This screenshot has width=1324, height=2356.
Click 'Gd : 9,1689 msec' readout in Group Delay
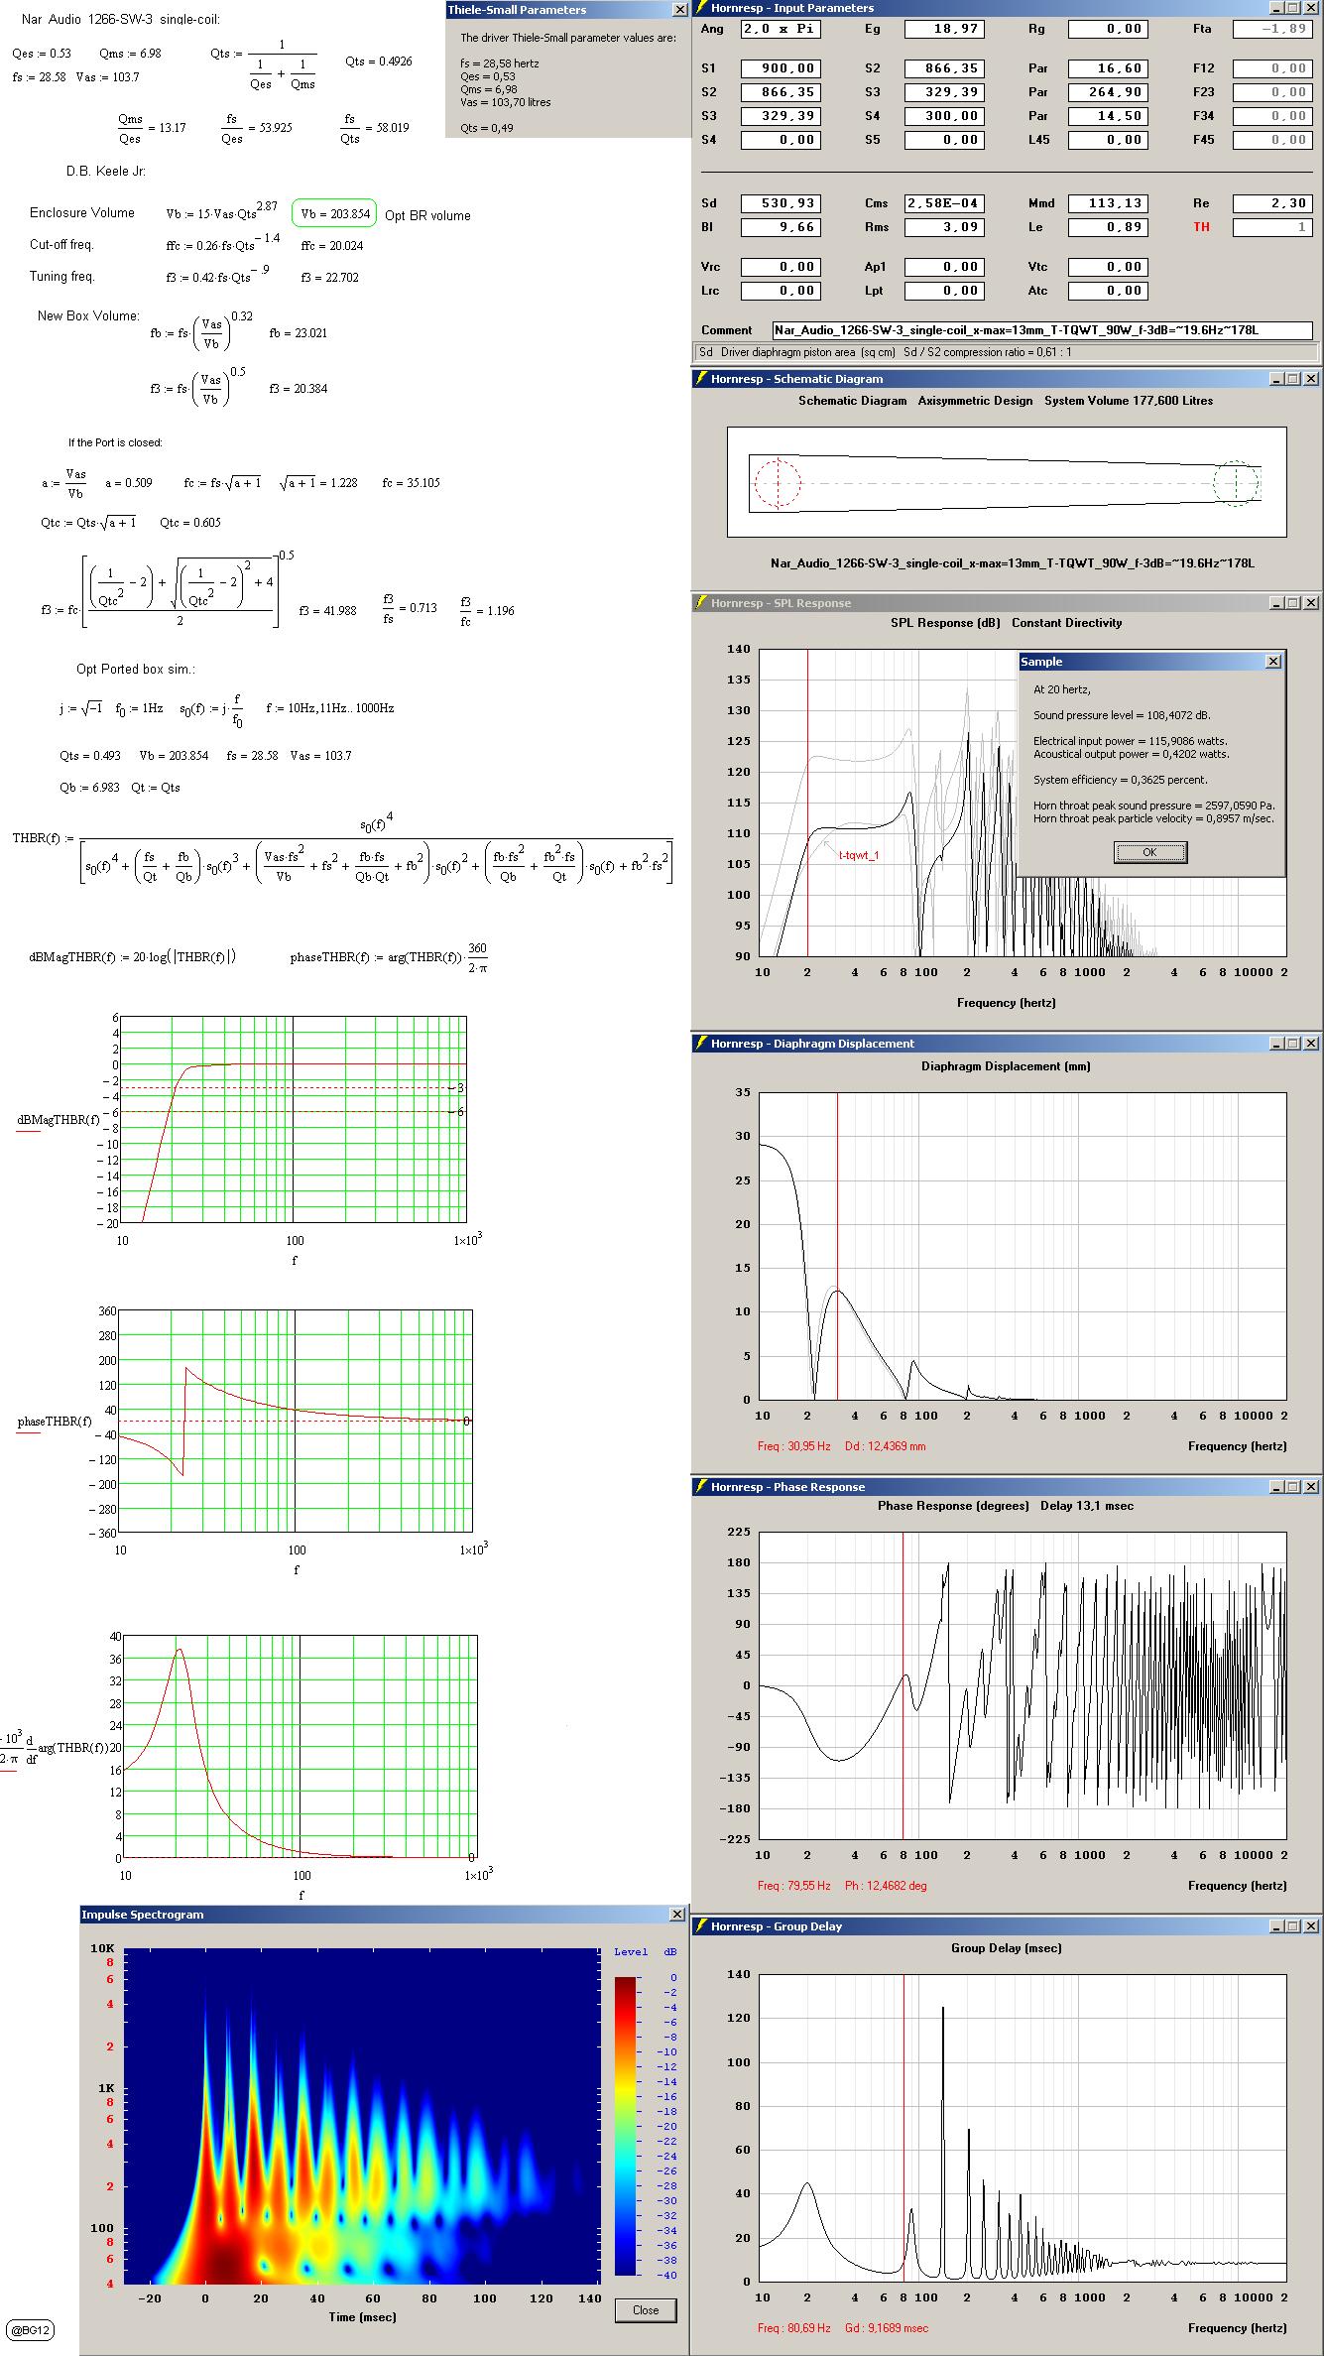tap(887, 2327)
